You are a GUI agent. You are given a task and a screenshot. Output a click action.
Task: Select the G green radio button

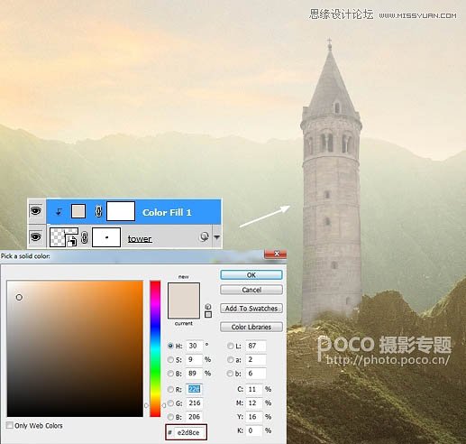(170, 402)
